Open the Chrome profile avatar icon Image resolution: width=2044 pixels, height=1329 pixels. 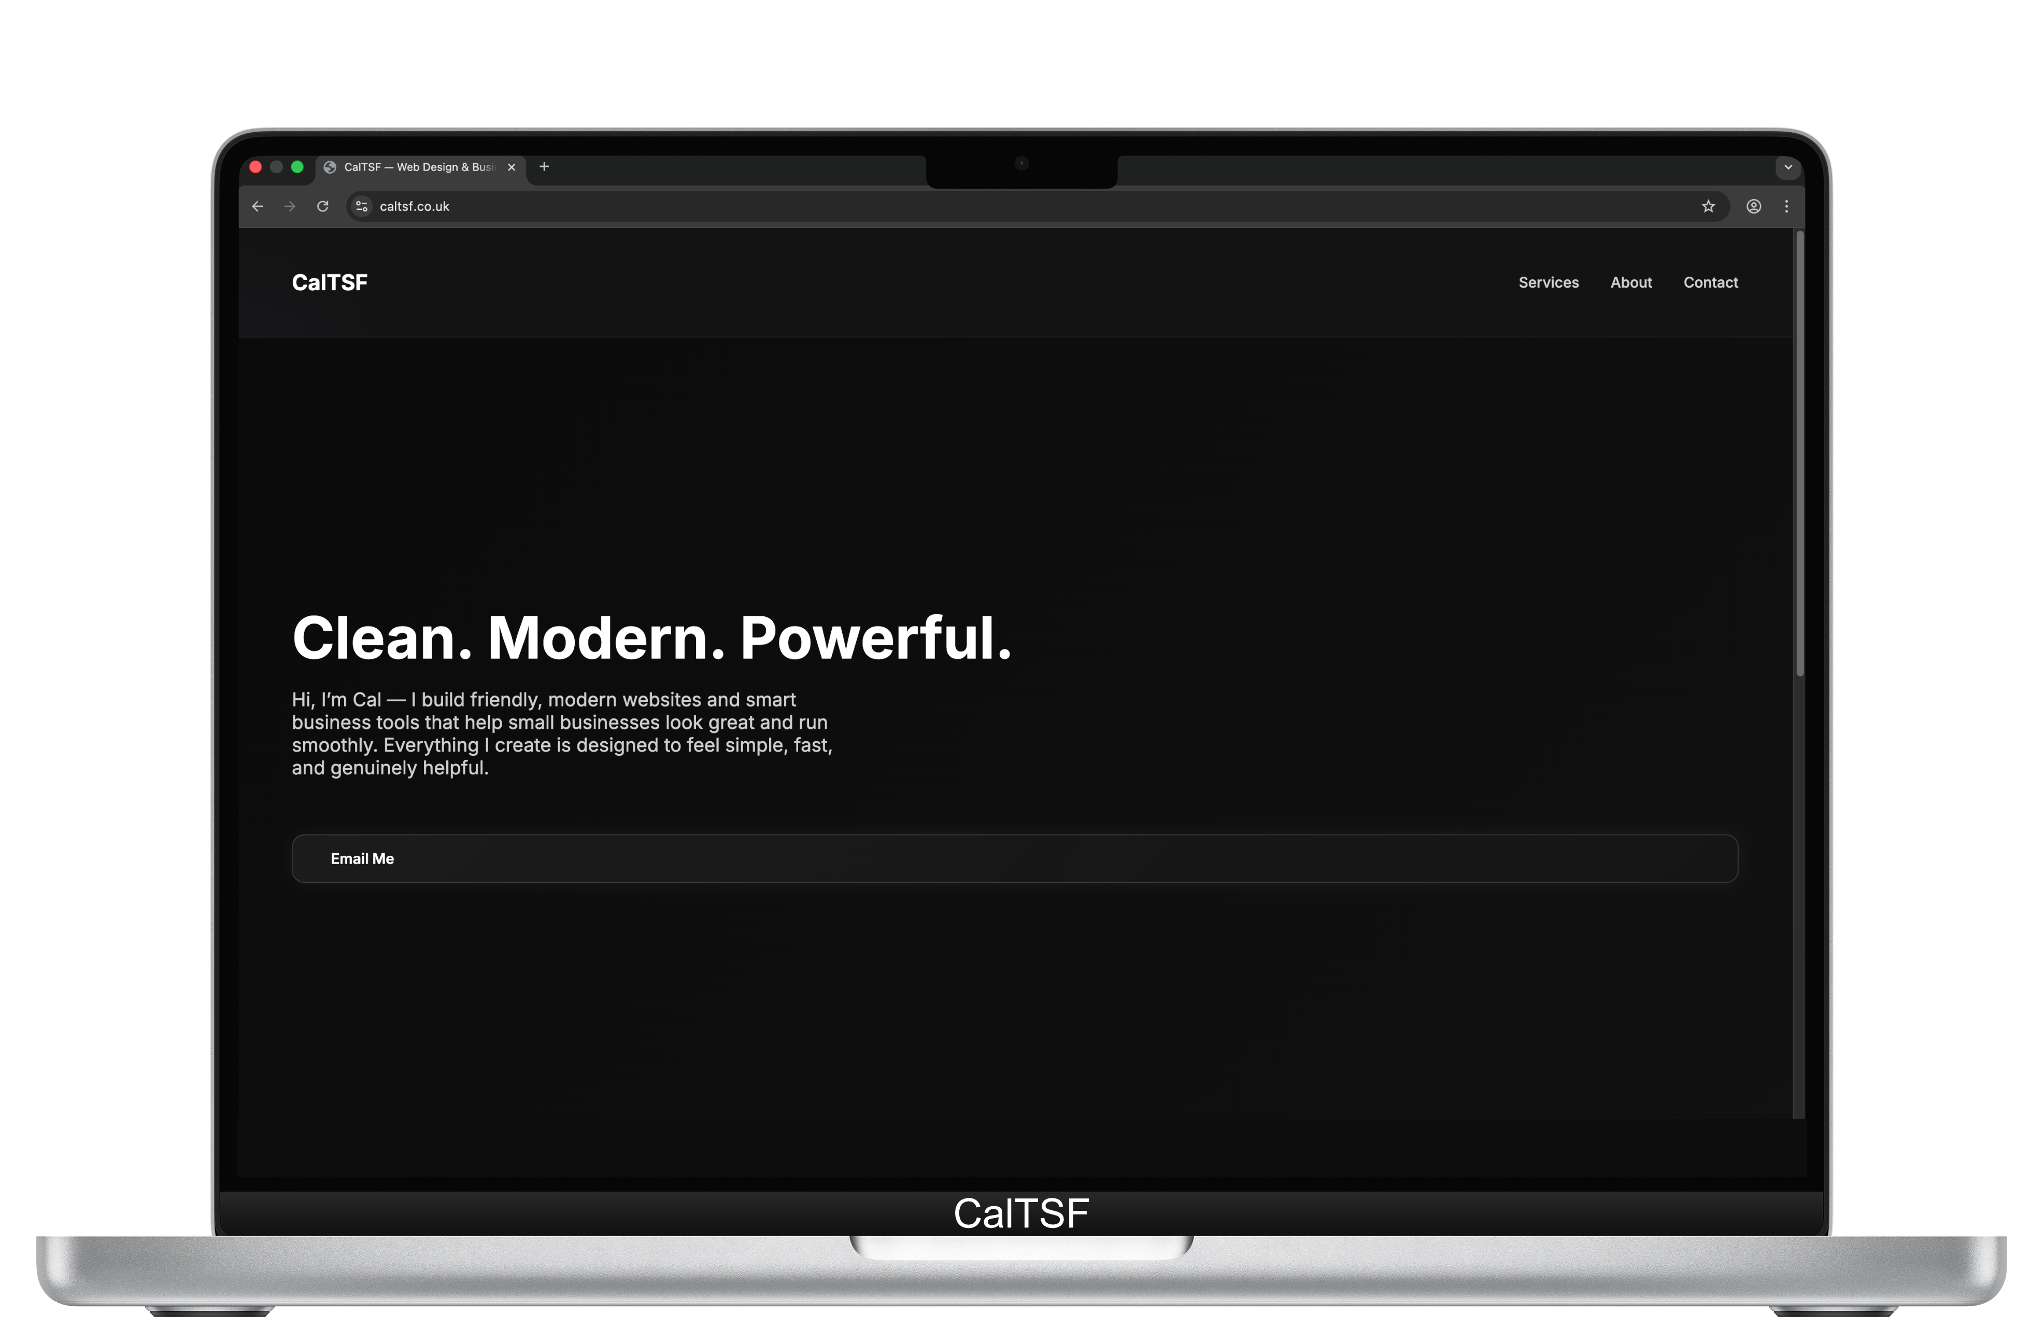[x=1754, y=206]
